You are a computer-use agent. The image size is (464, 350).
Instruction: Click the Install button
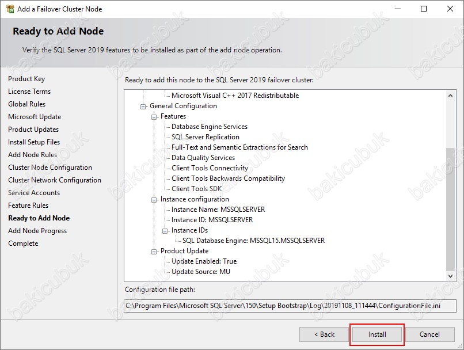click(377, 334)
